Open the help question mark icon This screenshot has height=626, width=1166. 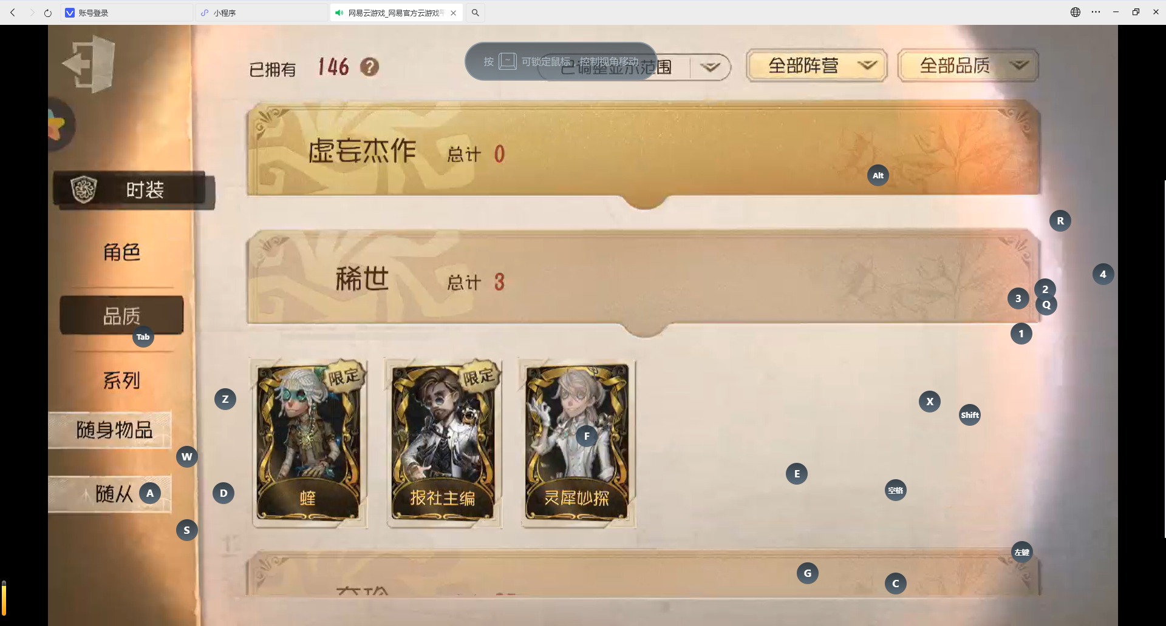[369, 67]
